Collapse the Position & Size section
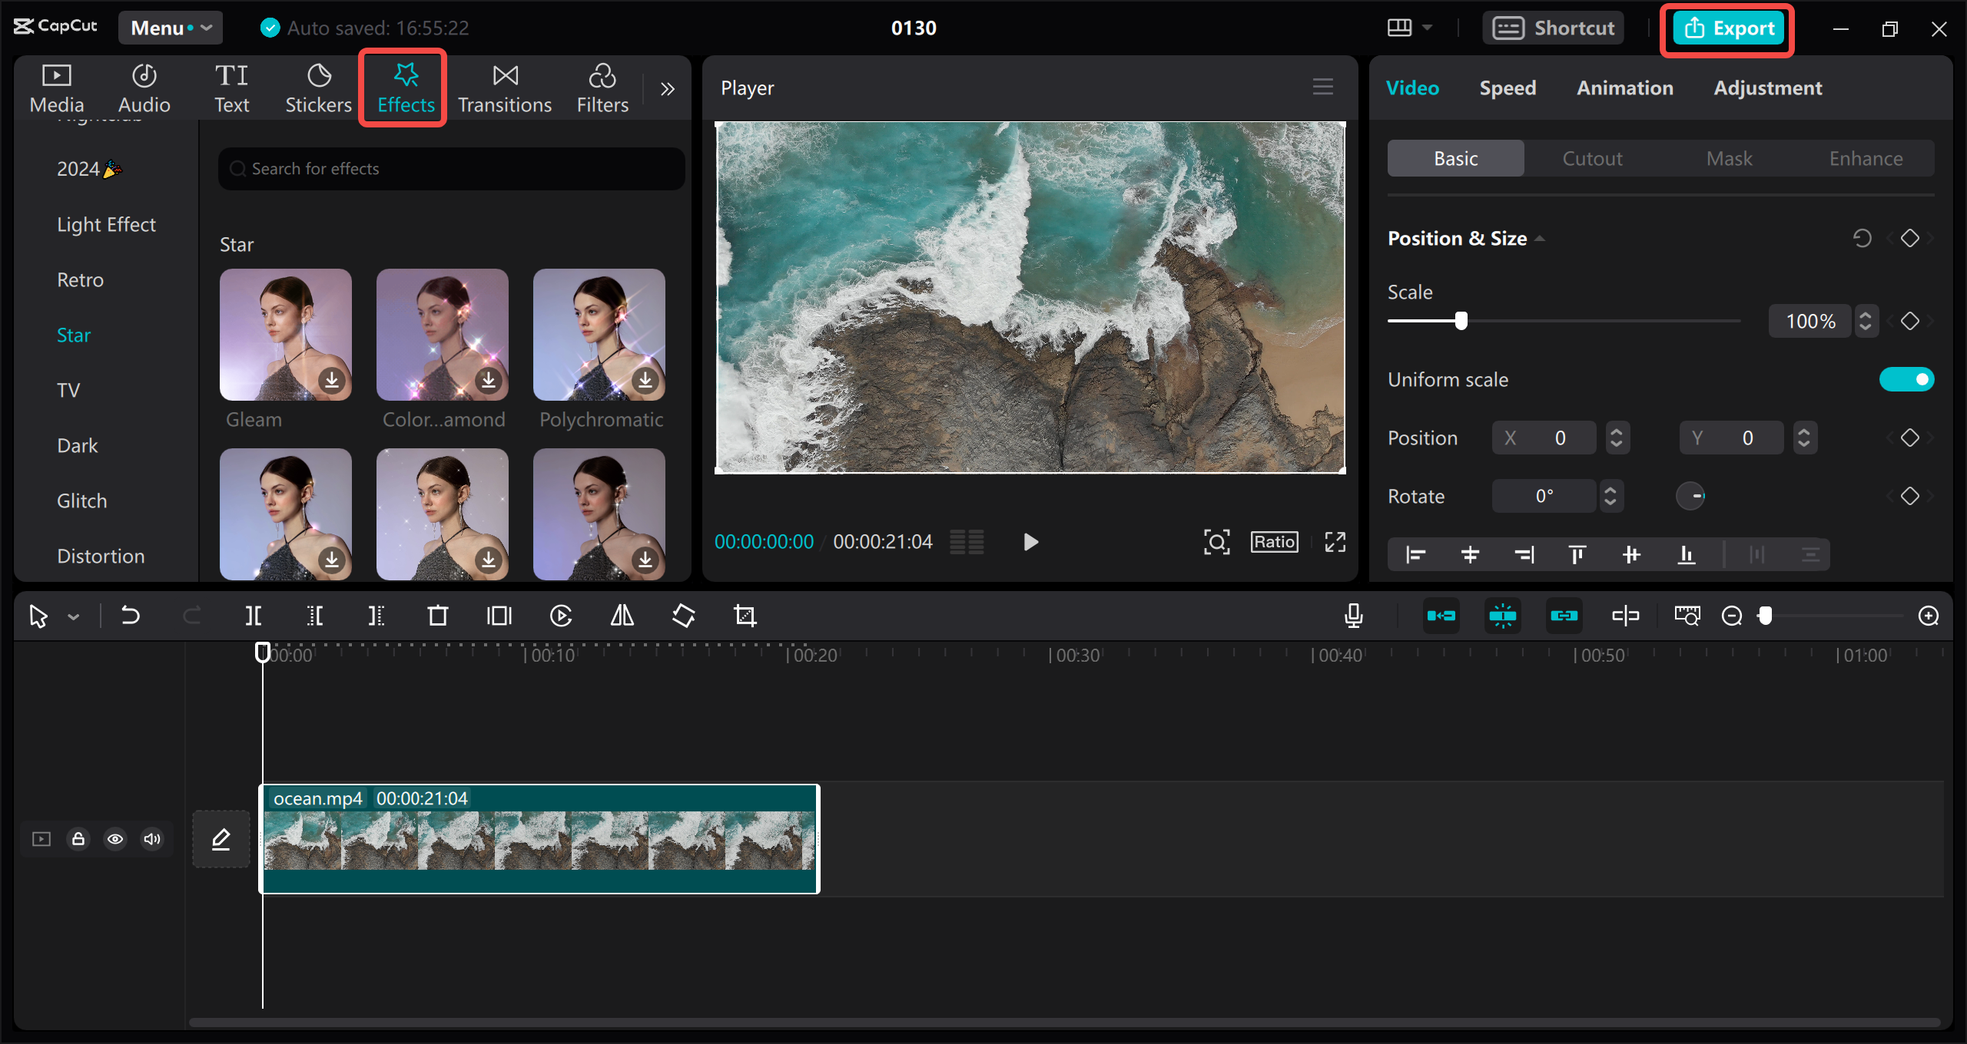Screen dimensions: 1967x1044 coord(1540,238)
